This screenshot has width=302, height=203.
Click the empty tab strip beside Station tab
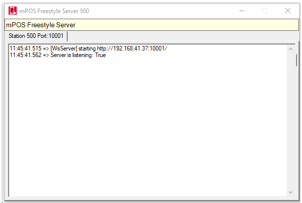[x=183, y=36]
